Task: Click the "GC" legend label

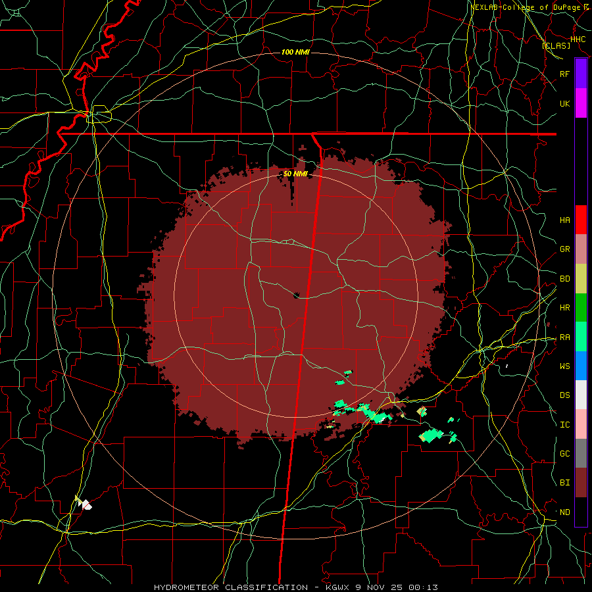Action: [564, 453]
